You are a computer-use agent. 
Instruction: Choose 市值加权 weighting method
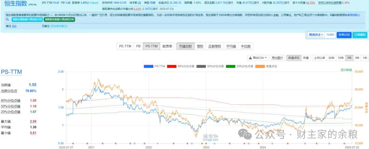[x=186, y=46]
